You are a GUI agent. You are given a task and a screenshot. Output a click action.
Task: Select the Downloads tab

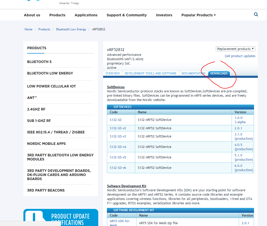[219, 73]
